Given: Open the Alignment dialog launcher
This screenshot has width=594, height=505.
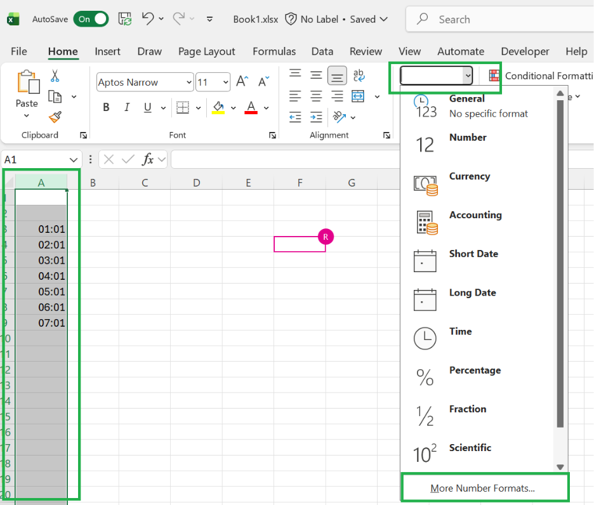Looking at the screenshot, I should point(386,135).
